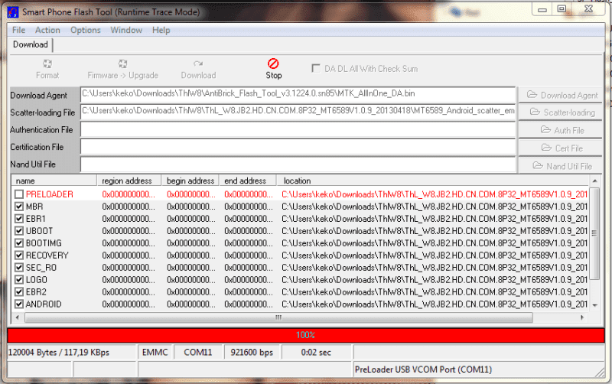The width and height of the screenshot is (612, 384).
Task: Click the Authentication File input field
Action: pos(298,129)
